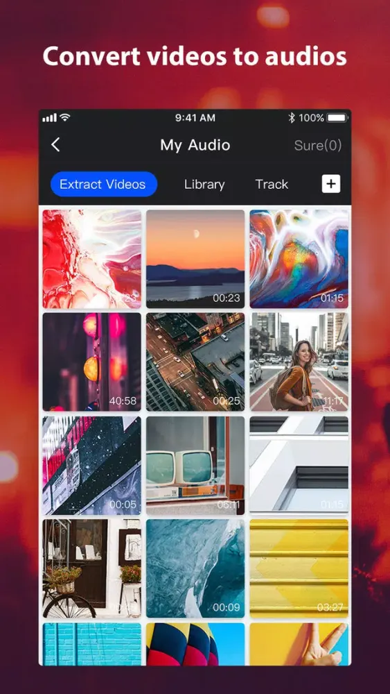Screen dimensions: 390x694
Task: Switch to the Track tab
Action: click(x=272, y=184)
